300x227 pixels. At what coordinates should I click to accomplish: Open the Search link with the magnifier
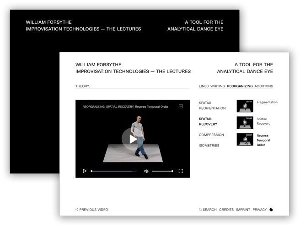pyautogui.click(x=208, y=210)
